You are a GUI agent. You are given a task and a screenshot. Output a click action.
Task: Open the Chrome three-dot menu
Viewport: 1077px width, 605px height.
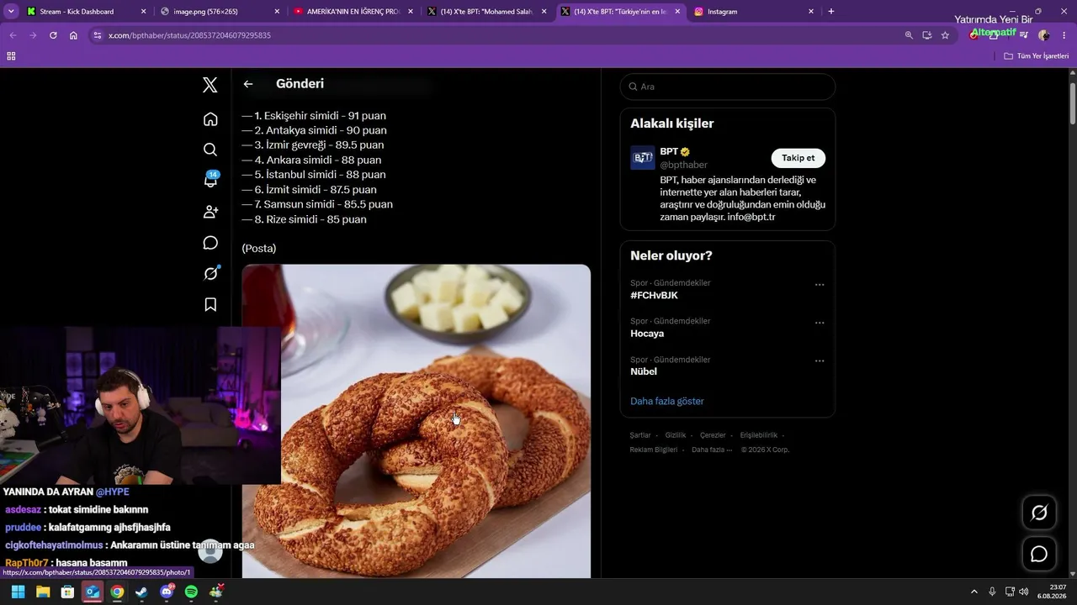pyautogui.click(x=1064, y=35)
